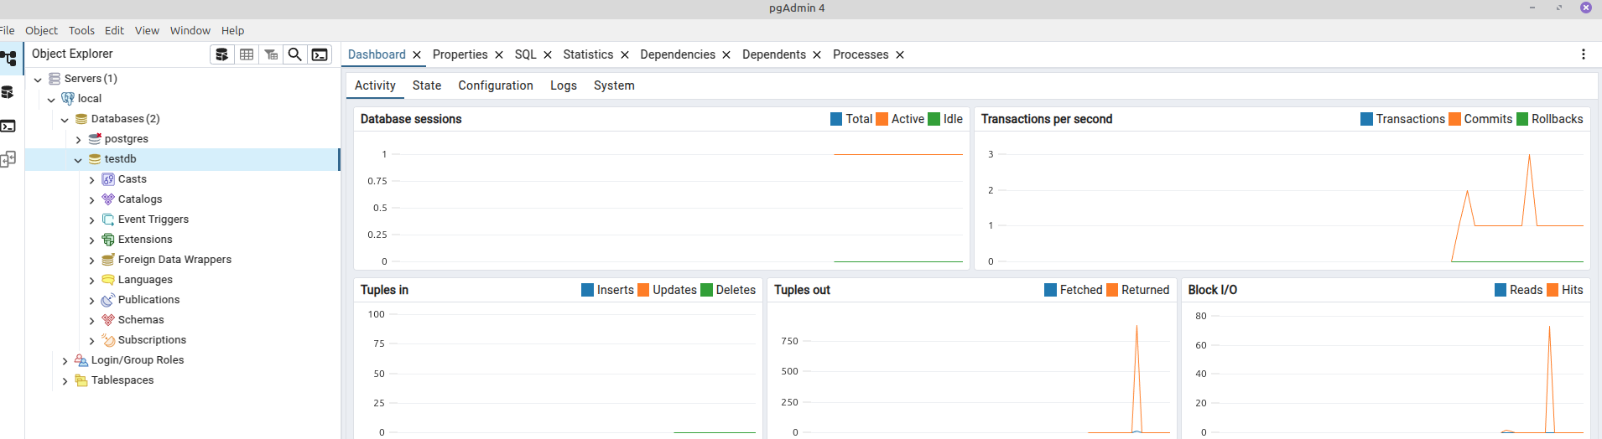Viewport: 1602px width, 439px height.
Task: Open the Object menu
Action: (41, 30)
